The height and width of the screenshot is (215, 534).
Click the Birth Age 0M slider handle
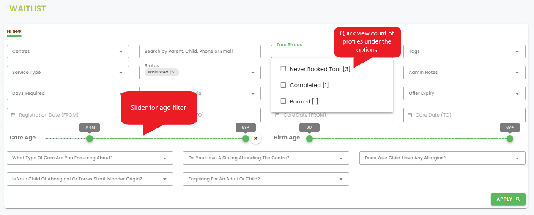pos(309,139)
